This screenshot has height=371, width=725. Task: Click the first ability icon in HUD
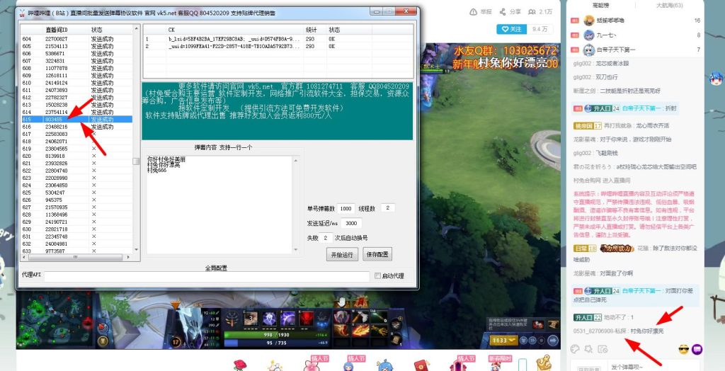point(251,319)
